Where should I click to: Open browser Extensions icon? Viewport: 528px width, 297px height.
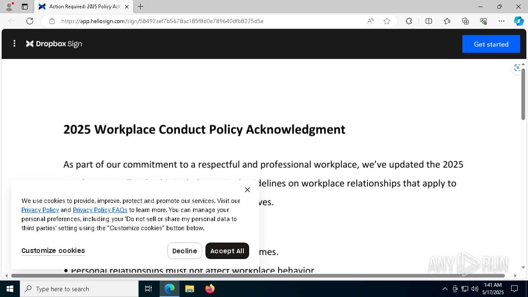(x=409, y=21)
